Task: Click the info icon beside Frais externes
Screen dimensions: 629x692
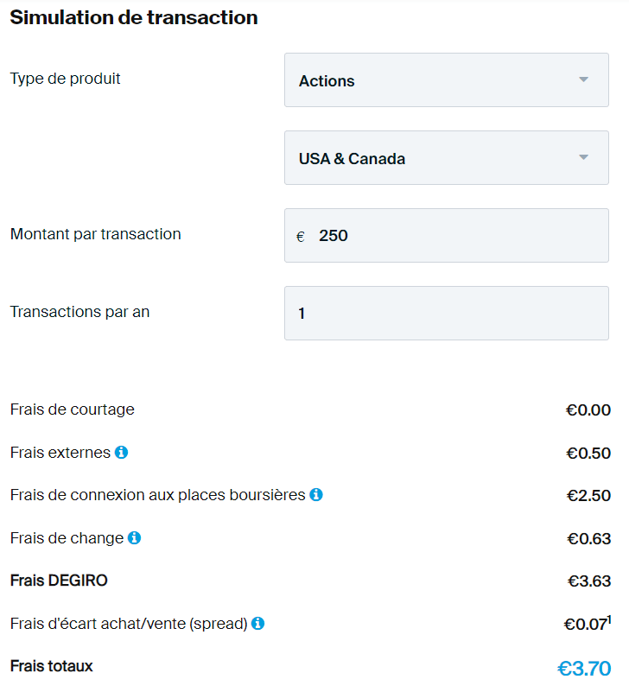Action: point(121,452)
